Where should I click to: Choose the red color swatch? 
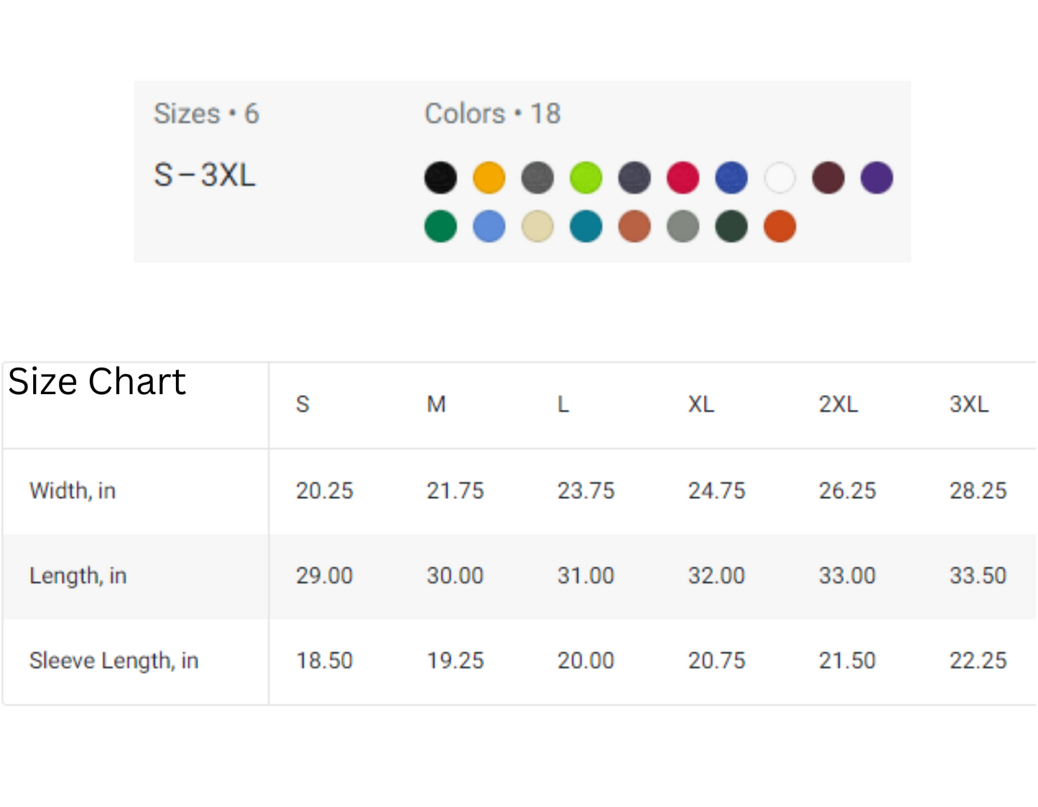pyautogui.click(x=682, y=177)
